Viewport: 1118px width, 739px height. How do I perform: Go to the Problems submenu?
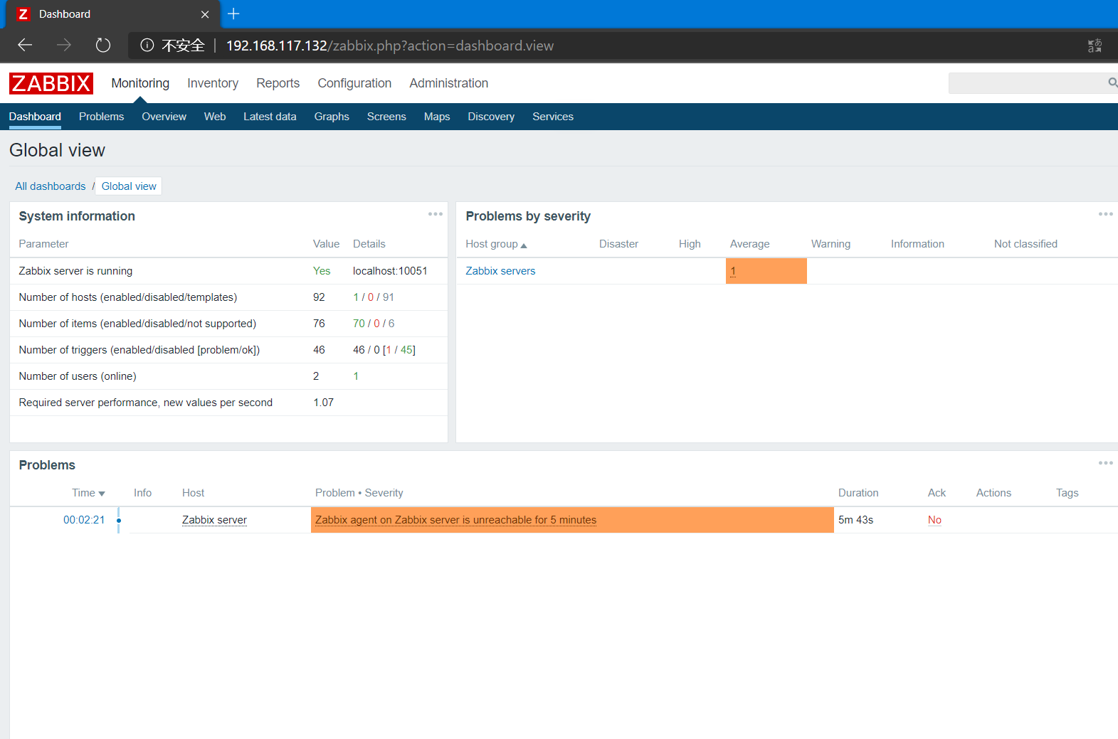pyautogui.click(x=101, y=117)
